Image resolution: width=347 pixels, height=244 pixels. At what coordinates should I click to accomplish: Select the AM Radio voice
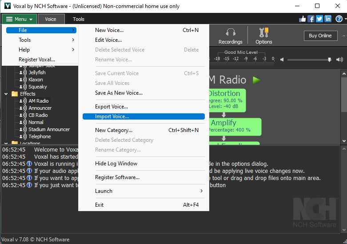point(39,101)
